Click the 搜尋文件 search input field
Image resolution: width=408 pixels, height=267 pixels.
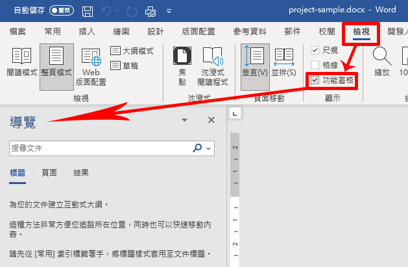pos(97,148)
